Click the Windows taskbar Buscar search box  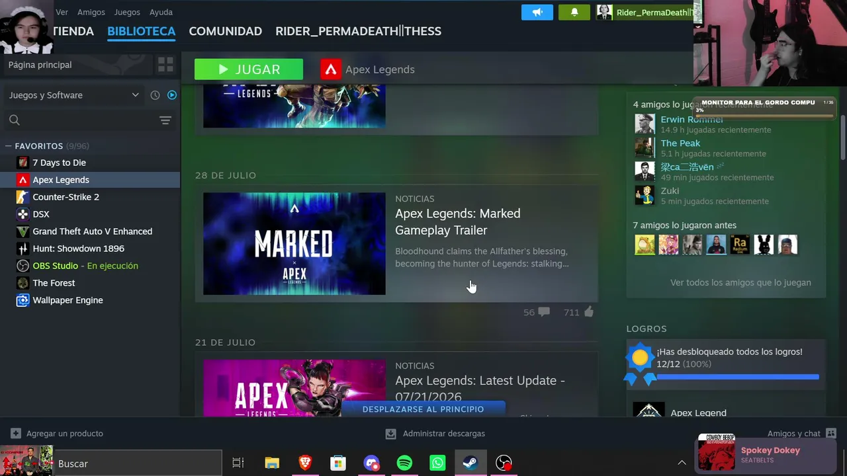138,463
